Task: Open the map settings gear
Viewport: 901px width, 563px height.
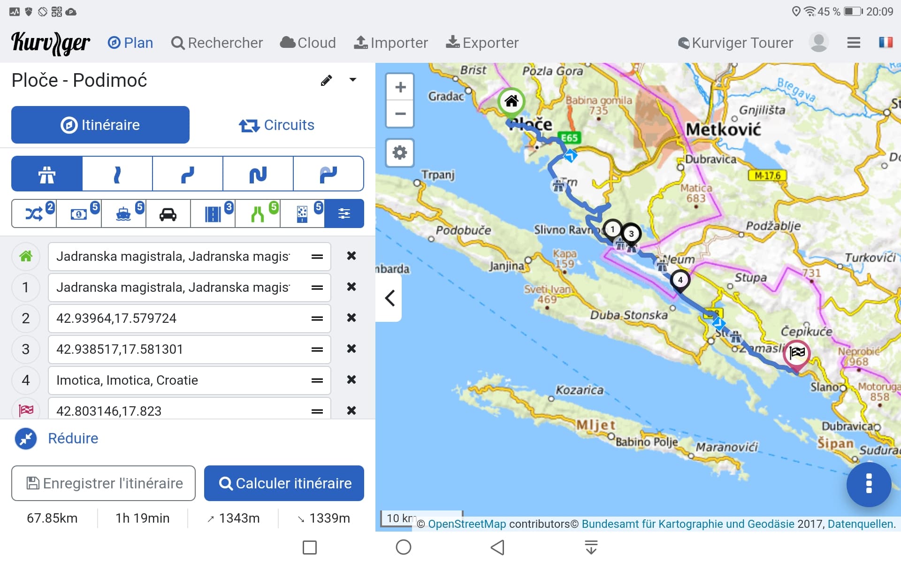Action: click(x=400, y=153)
